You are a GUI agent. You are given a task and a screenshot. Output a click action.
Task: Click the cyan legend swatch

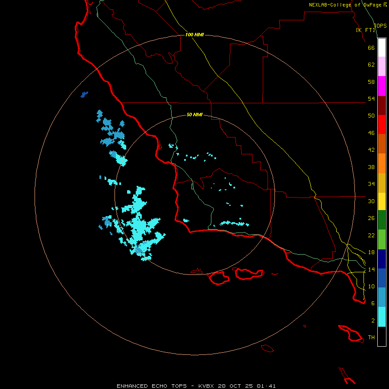382,317
